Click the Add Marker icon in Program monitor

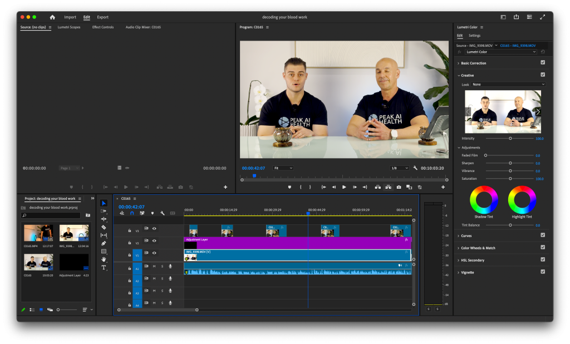[x=289, y=187]
